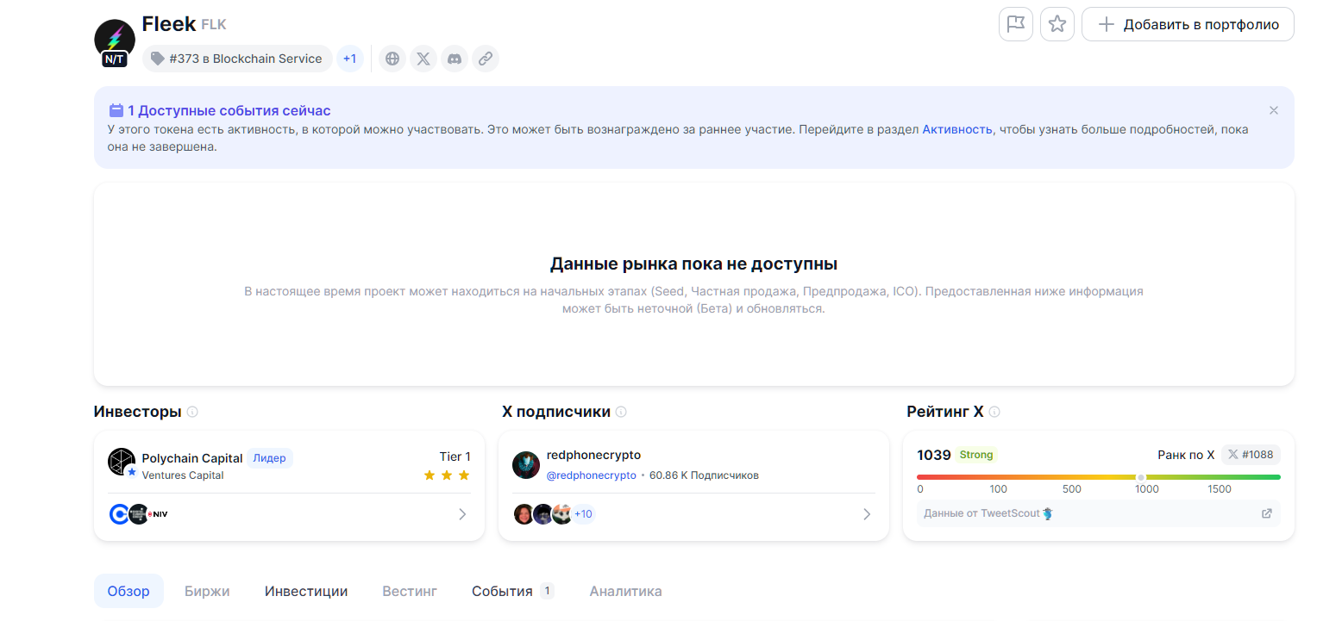Screen dimensions: 1342x621
Task: Open Fleek's official website via globe icon
Action: tap(392, 59)
